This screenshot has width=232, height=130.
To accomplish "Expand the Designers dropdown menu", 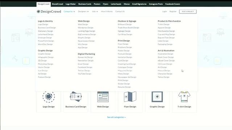I will point(83,12).
